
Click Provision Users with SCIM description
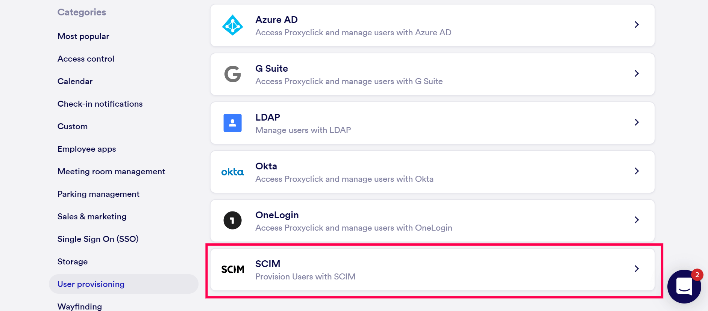305,277
